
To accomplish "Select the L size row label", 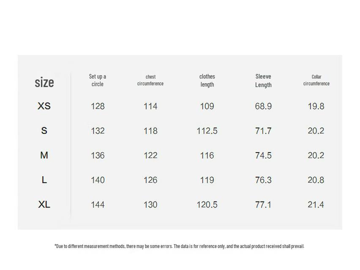I will [x=44, y=180].
